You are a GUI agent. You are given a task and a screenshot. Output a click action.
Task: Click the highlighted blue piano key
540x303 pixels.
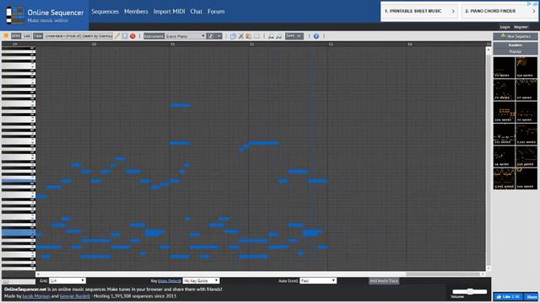(19, 232)
